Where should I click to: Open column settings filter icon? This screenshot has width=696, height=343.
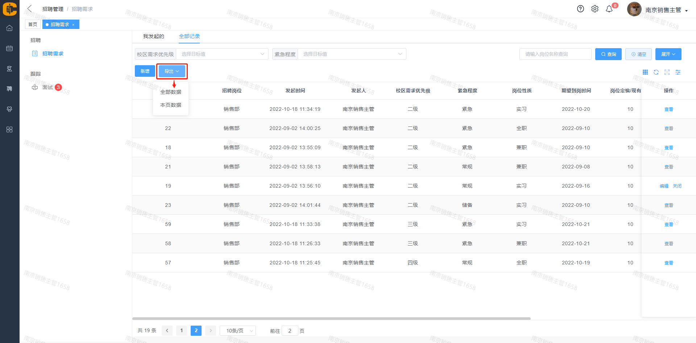pos(678,72)
